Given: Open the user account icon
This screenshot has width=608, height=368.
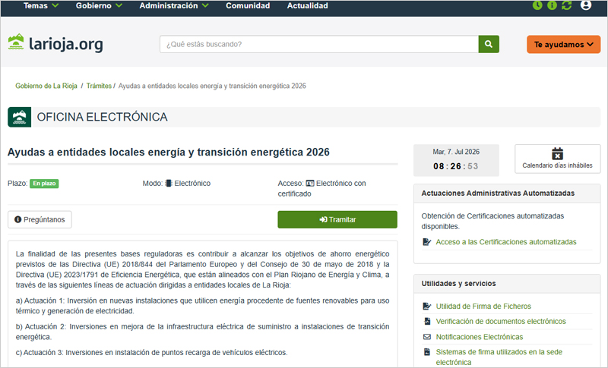Looking at the screenshot, I should point(586,5).
